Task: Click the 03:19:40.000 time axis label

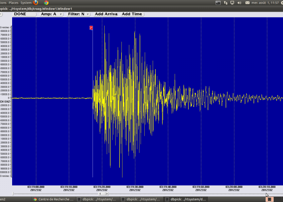Action: [x=168, y=187]
